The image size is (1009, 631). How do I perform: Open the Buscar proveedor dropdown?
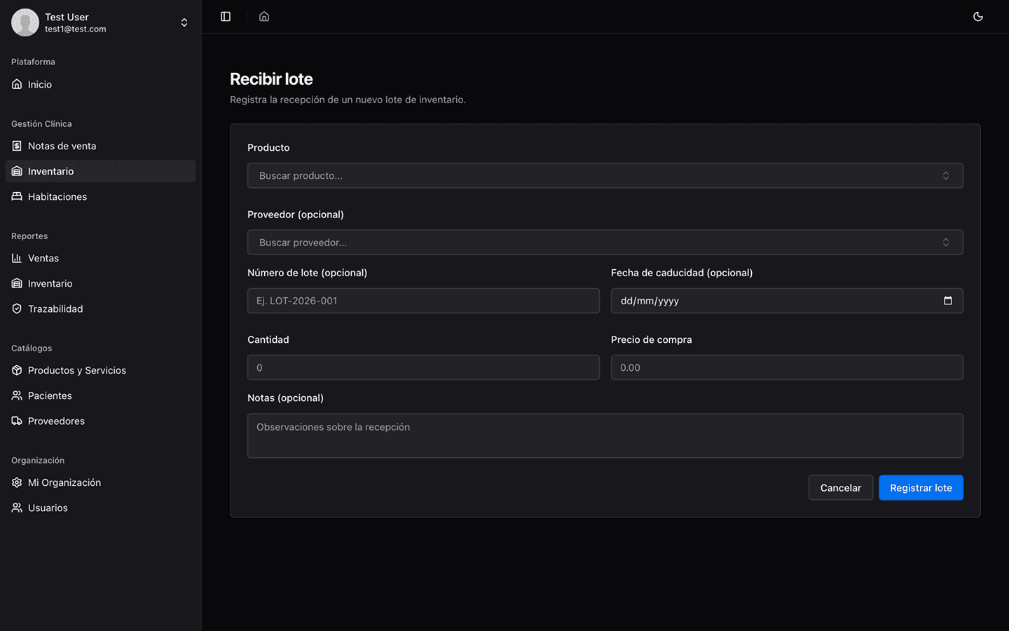coord(605,243)
